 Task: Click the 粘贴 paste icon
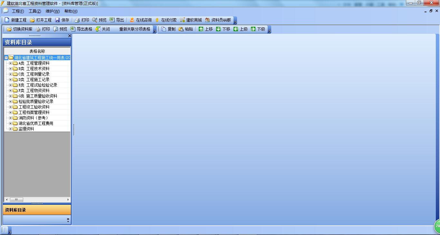click(181, 29)
